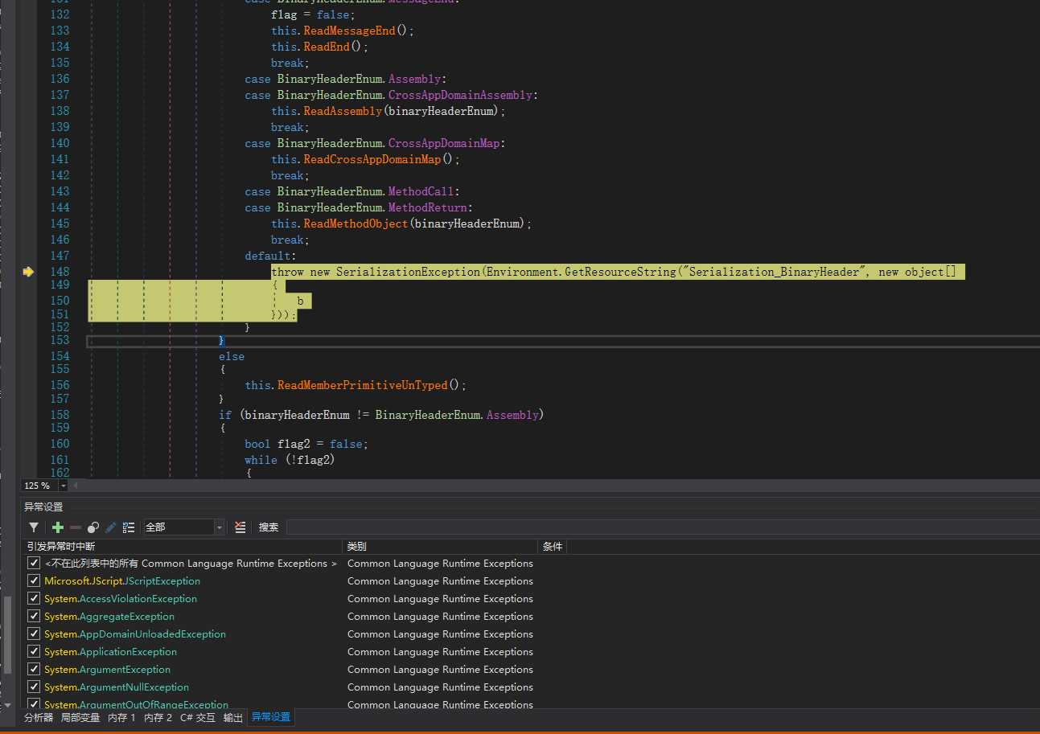Click the edit conditions pencil icon
This screenshot has width=1040, height=734.
pos(111,527)
